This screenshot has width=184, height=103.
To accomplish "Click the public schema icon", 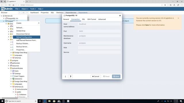I will [16, 92].
